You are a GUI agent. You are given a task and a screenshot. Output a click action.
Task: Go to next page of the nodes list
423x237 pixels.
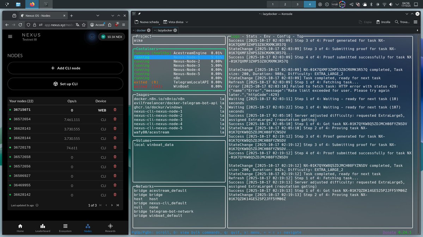pyautogui.click(x=112, y=205)
